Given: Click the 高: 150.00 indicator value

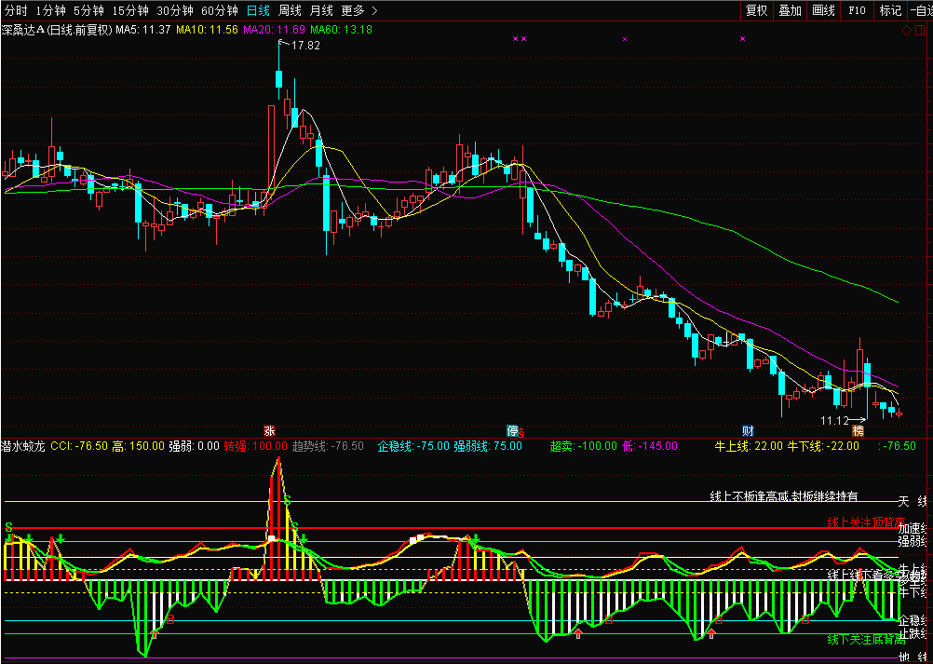Looking at the screenshot, I should 138,446.
